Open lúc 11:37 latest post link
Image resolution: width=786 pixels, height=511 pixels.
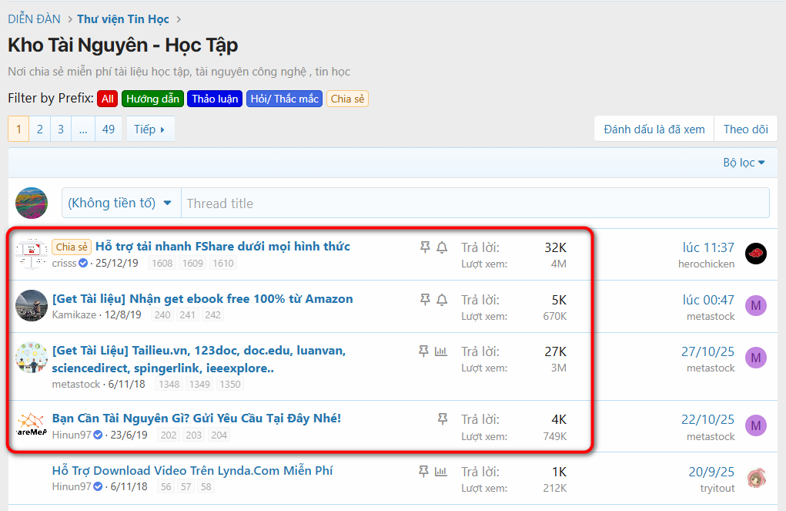(x=708, y=247)
